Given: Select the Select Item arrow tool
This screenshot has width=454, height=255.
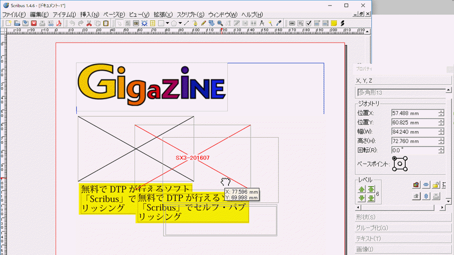Looking at the screenshot, I should click(119, 23).
